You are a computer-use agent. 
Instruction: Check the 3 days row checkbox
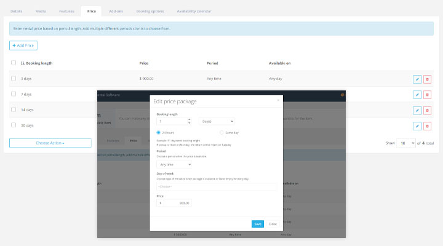click(x=14, y=78)
